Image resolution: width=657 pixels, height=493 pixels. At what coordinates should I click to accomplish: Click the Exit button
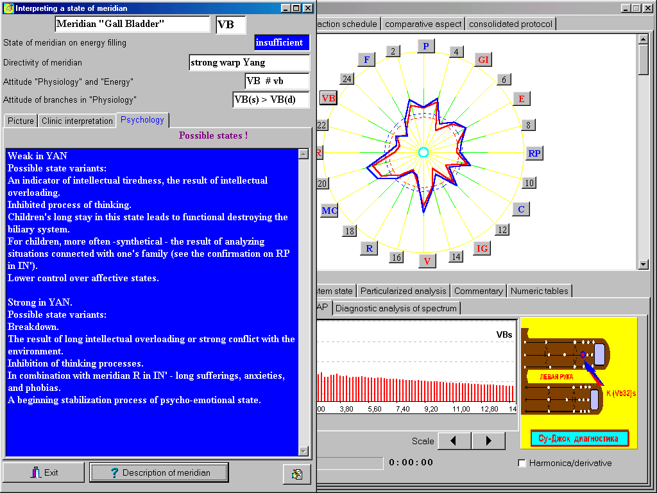point(44,472)
